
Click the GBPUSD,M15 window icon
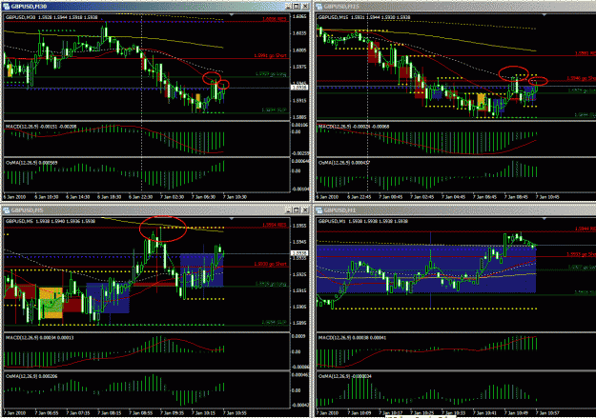click(319, 7)
